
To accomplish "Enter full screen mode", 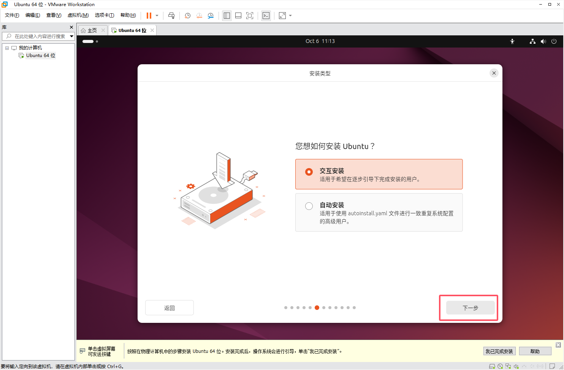I will pos(250,16).
